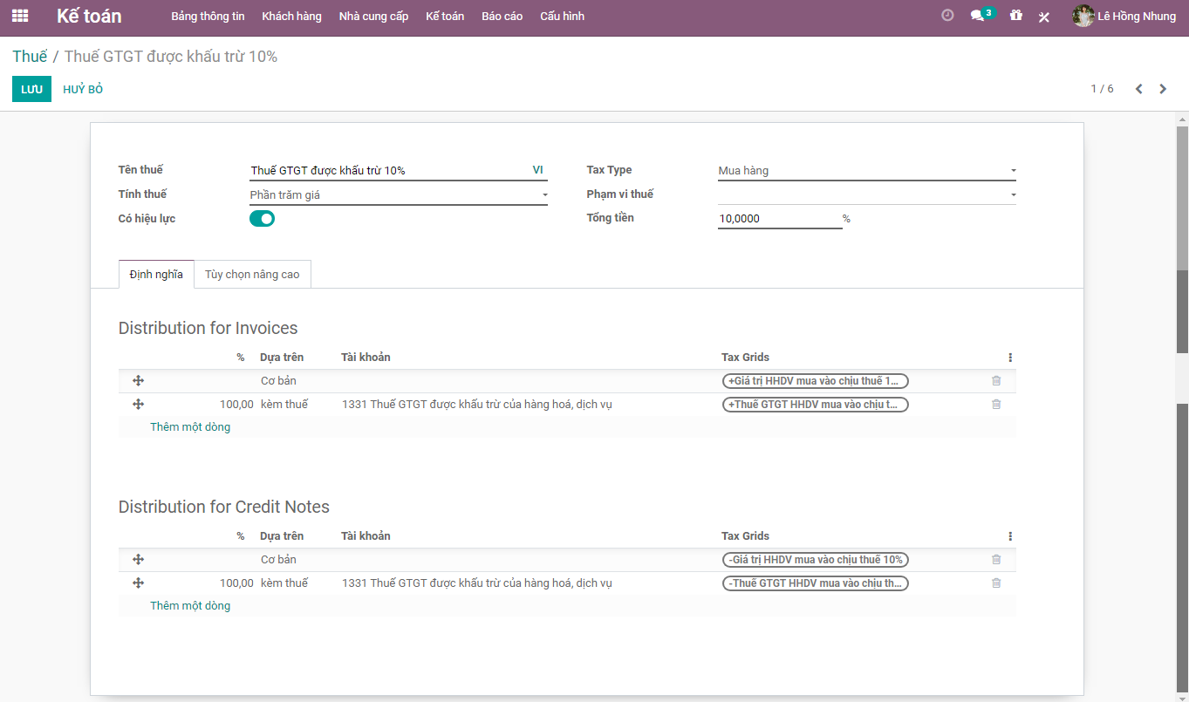
Task: Click the LƯU save button
Action: (x=31, y=89)
